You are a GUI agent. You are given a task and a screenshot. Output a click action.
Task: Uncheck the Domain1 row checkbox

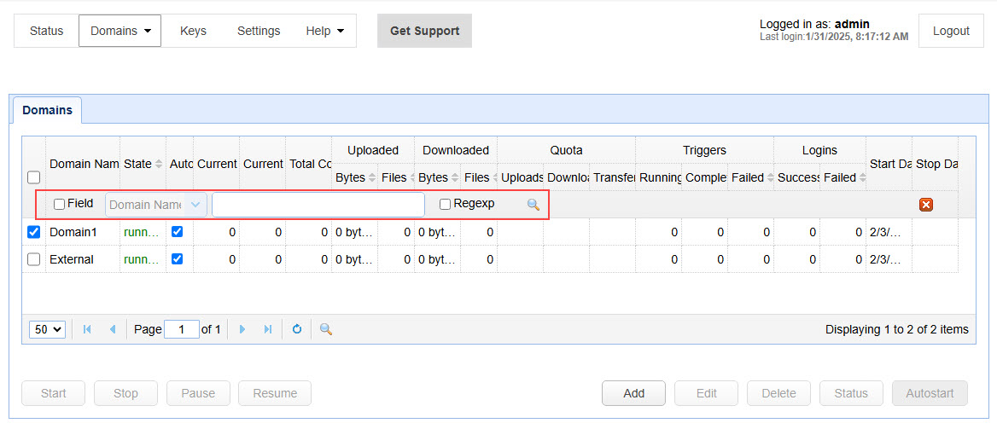34,232
